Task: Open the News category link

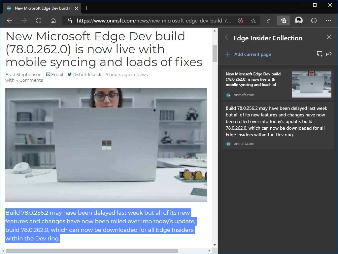Action: click(142, 74)
